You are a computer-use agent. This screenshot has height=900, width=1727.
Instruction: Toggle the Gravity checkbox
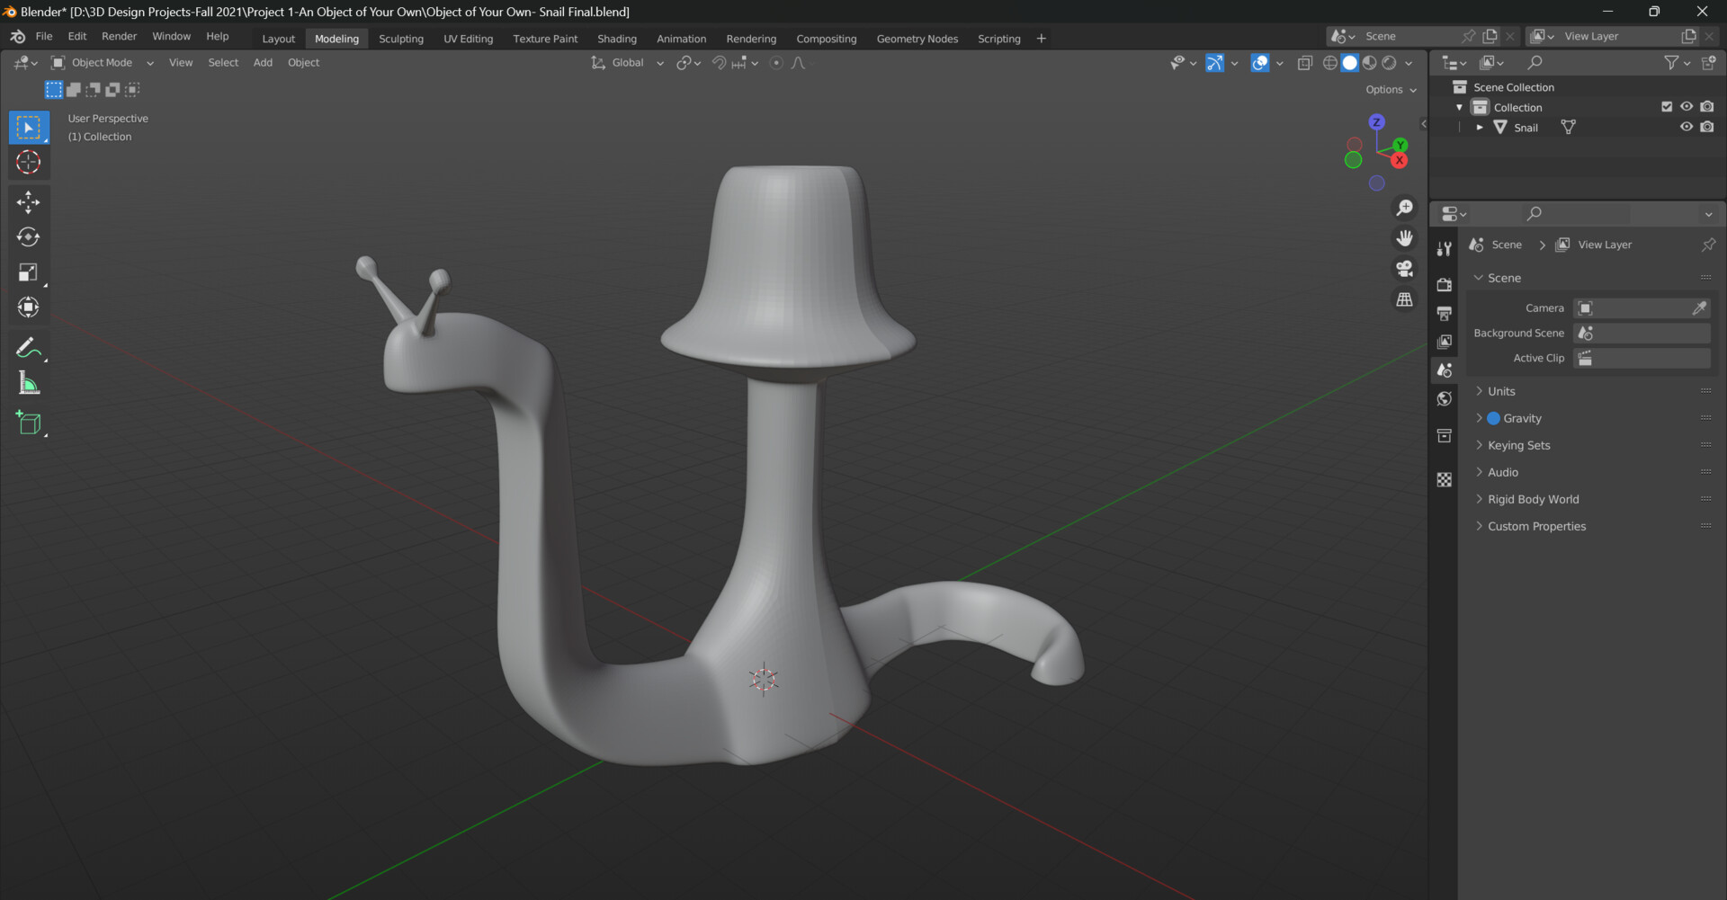coord(1494,418)
